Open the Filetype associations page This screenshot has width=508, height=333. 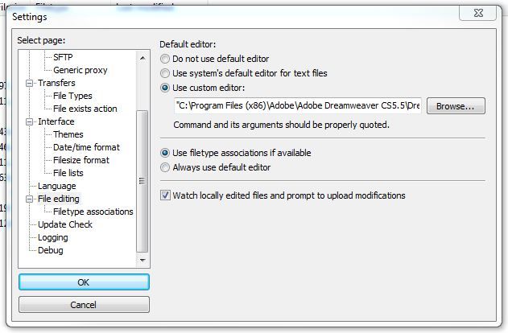[93, 212]
